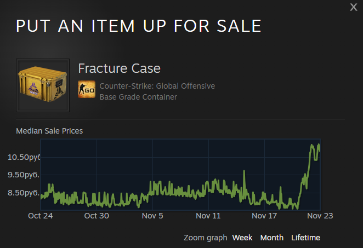363x248 pixels.
Task: Click the Fracture Case item thumbnail
Action: (43, 85)
